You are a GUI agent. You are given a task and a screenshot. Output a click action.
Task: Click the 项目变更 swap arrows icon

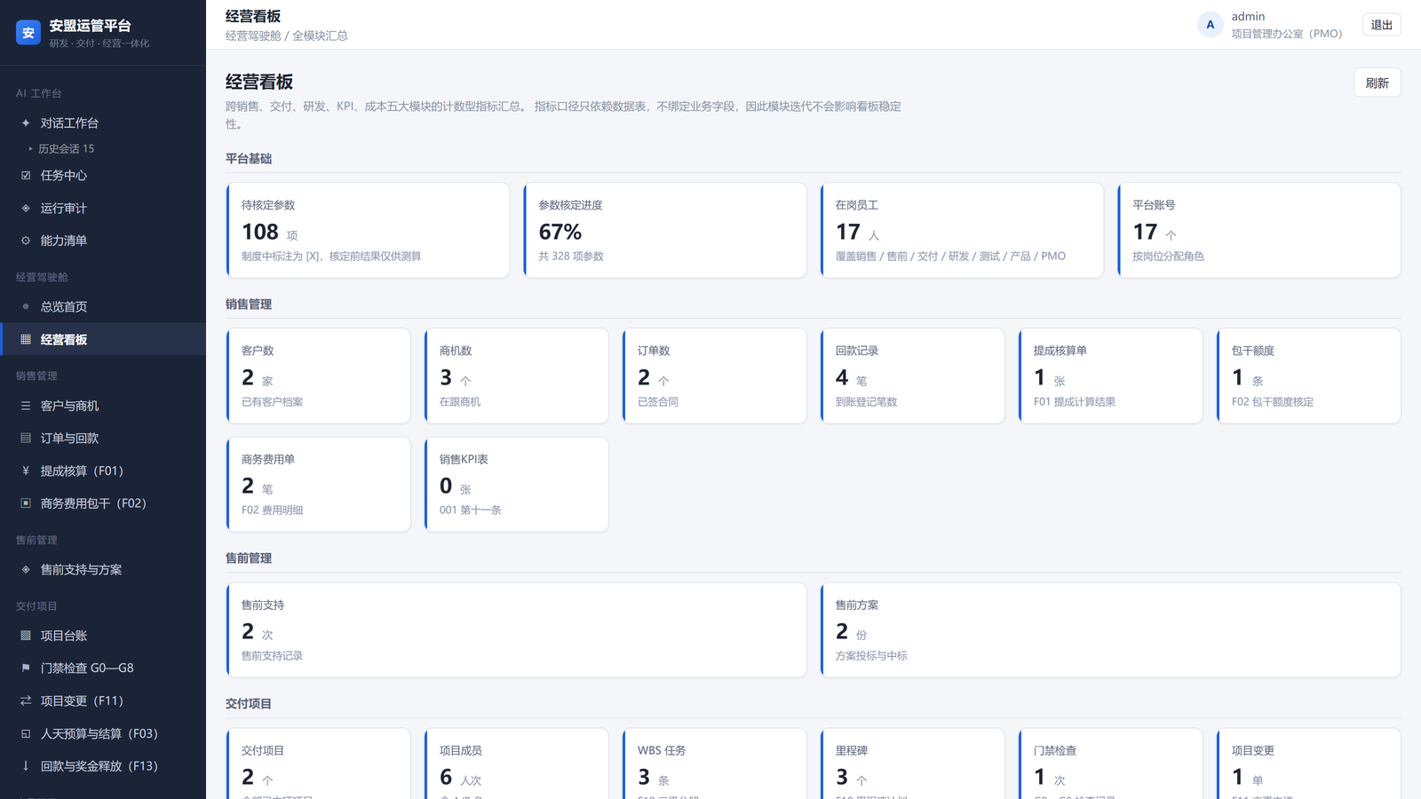pos(26,700)
